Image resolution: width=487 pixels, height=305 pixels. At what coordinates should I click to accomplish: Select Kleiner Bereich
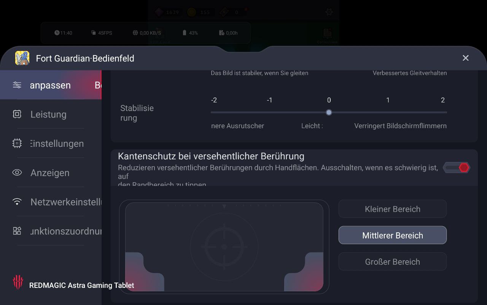(393, 209)
